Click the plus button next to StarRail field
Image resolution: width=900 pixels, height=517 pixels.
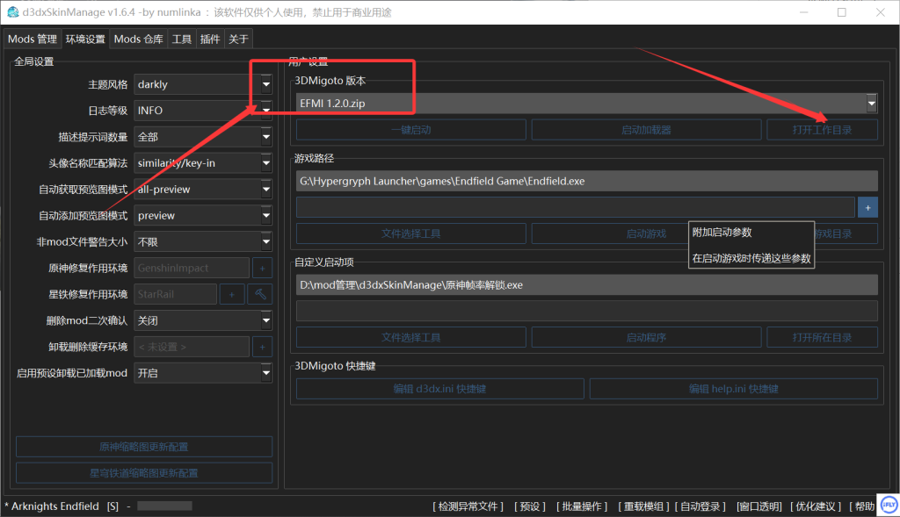tap(232, 294)
